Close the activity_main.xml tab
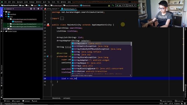Screen dimensions: 187x105 [x=59, y=9]
